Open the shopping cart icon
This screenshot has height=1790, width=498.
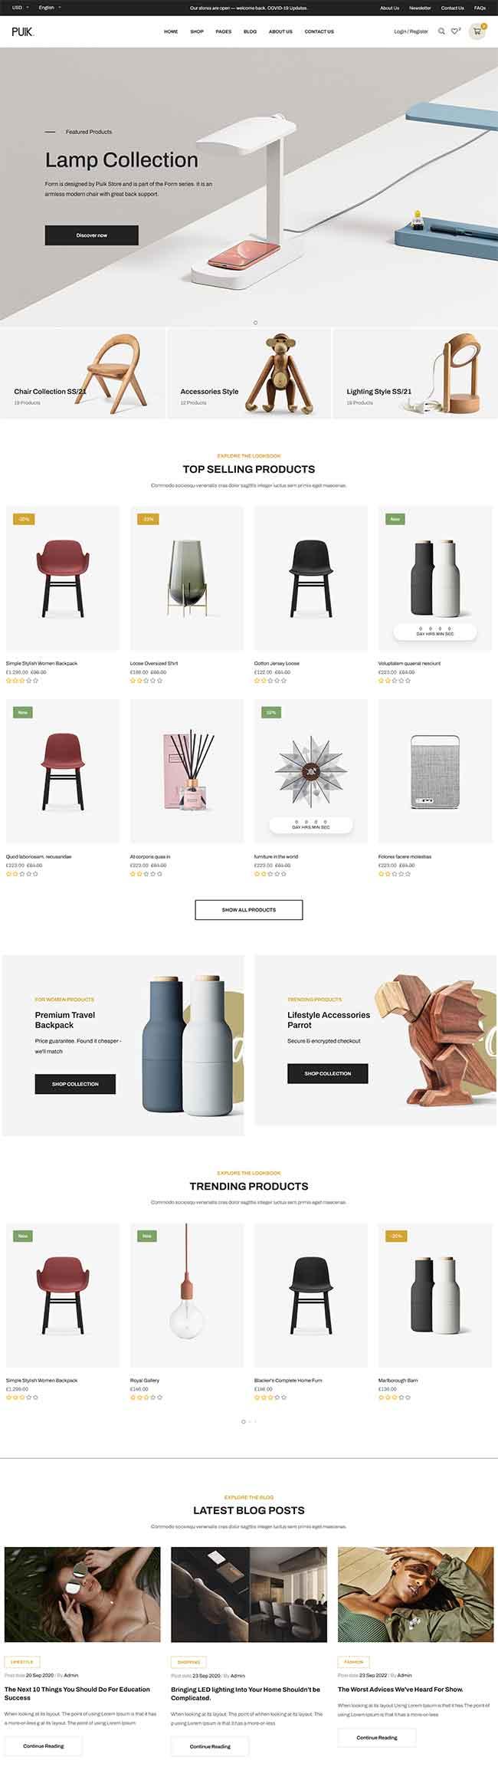[477, 31]
